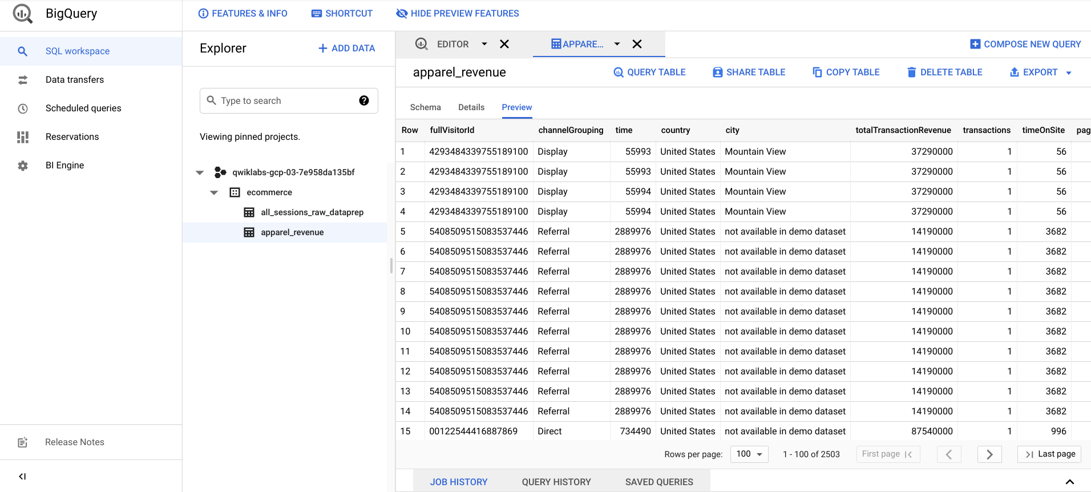Open Scheduled queries clock icon
This screenshot has height=492, width=1091.
[x=23, y=108]
